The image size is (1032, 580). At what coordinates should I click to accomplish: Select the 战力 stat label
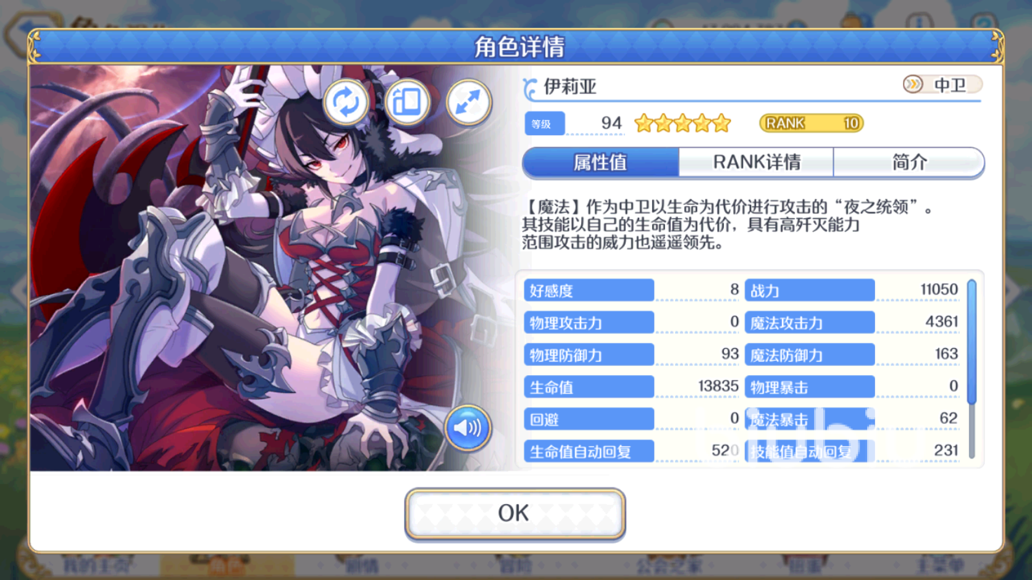(x=810, y=290)
